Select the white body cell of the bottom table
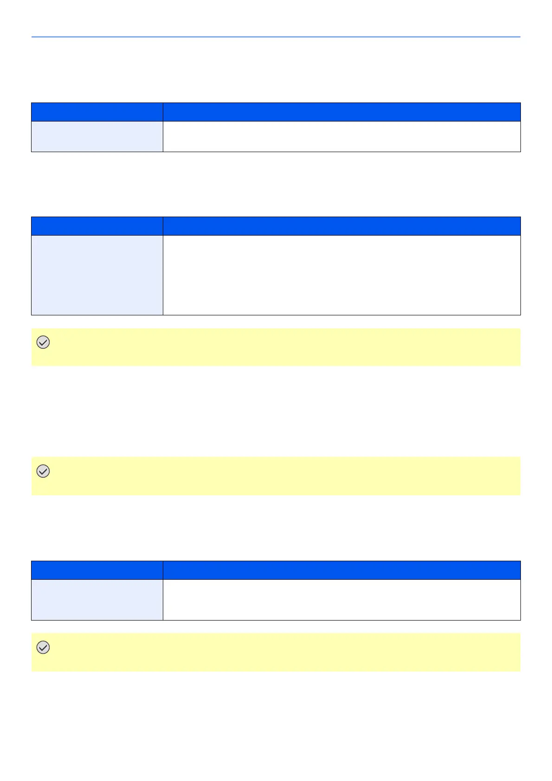The width and height of the screenshot is (552, 781). (x=341, y=600)
